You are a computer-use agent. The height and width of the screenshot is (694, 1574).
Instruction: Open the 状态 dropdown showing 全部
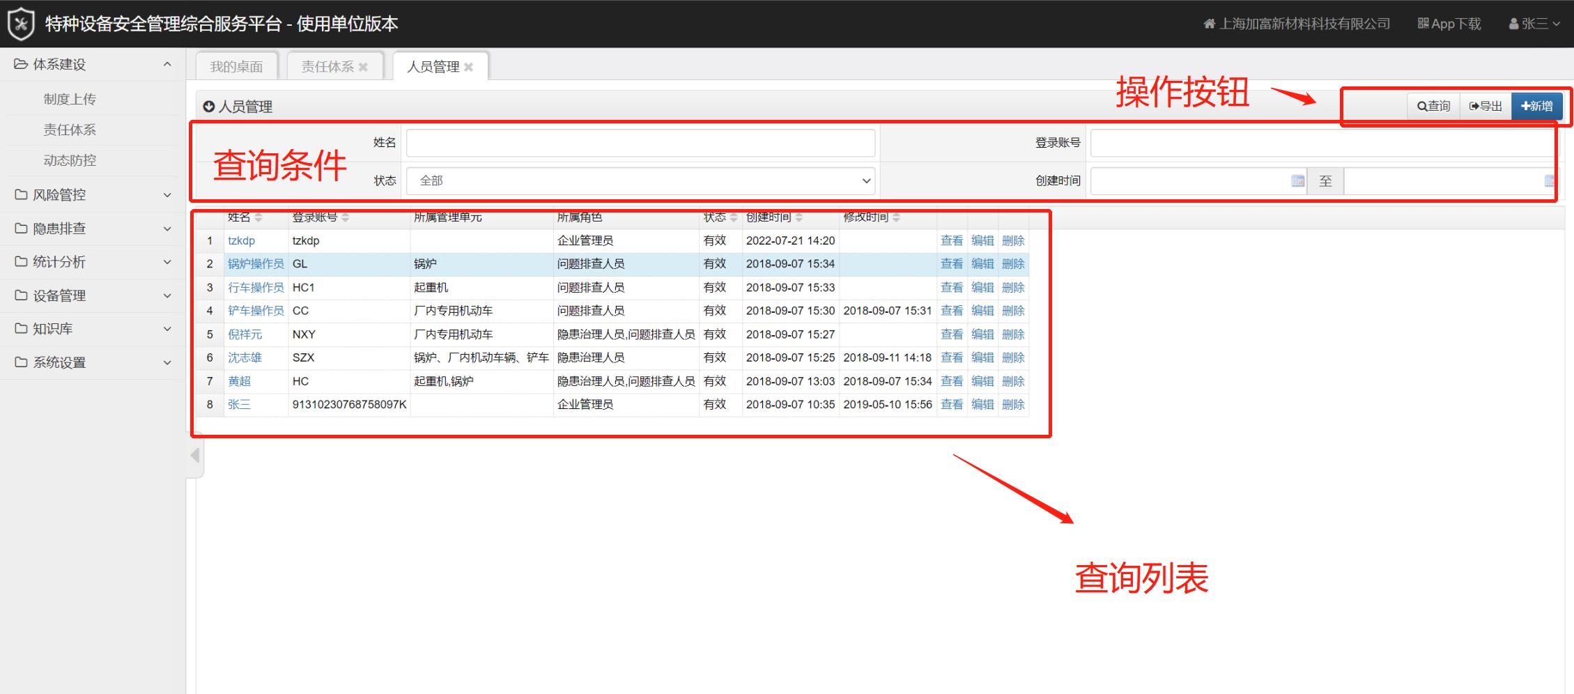tap(640, 181)
